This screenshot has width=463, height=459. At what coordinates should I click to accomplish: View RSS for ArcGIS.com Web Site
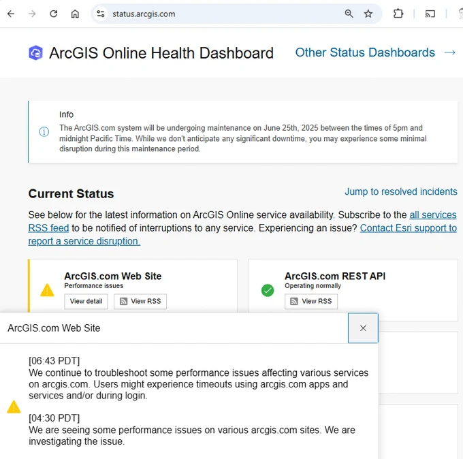140,301
